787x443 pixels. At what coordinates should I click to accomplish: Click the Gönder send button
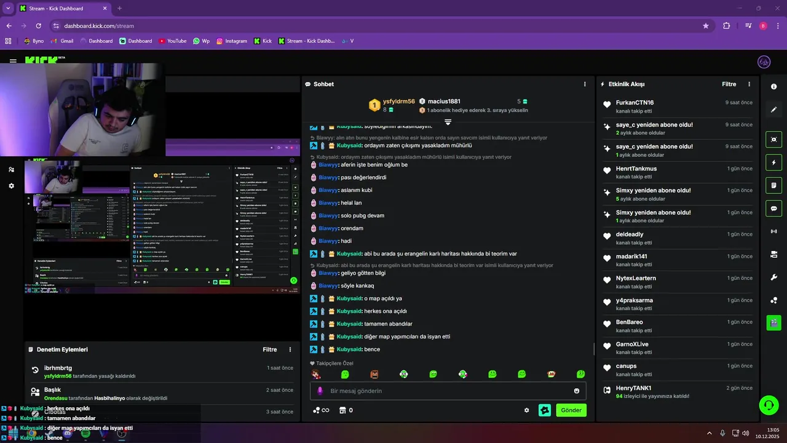pyautogui.click(x=571, y=410)
